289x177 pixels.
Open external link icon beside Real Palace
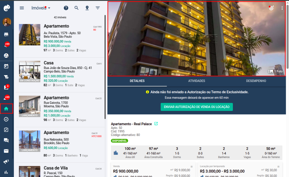(x=156, y=124)
